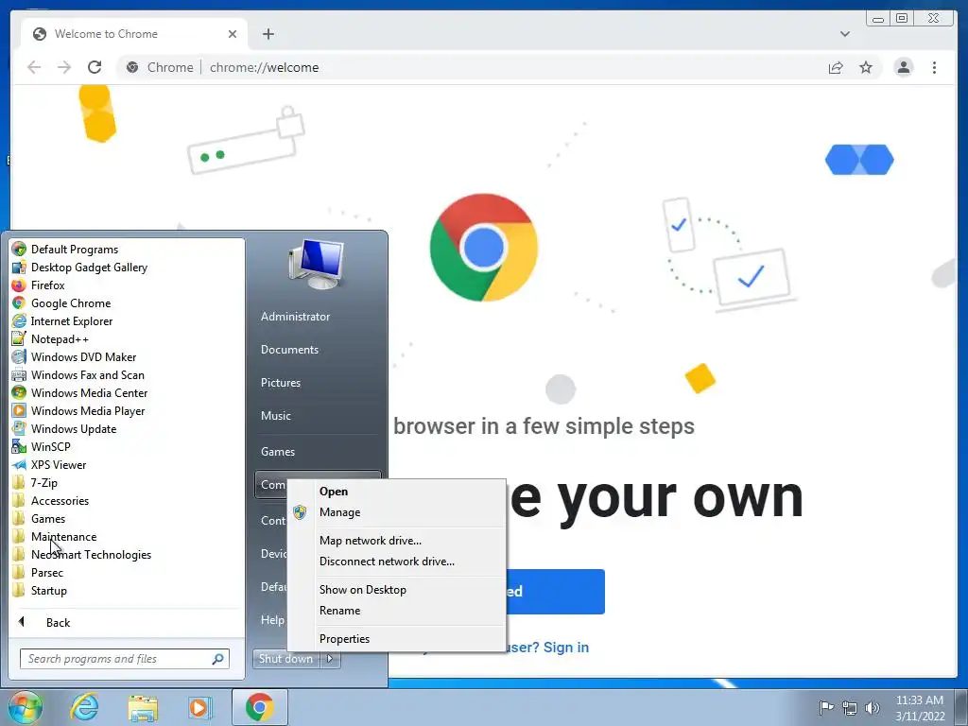Open Windows Fax and Scan
The width and height of the screenshot is (968, 726).
[x=78, y=374]
